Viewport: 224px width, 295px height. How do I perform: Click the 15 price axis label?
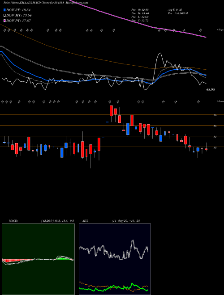pyautogui.click(x=215, y=126)
